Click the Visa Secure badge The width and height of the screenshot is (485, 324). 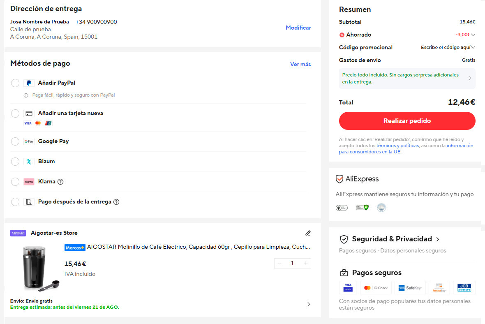(348, 287)
